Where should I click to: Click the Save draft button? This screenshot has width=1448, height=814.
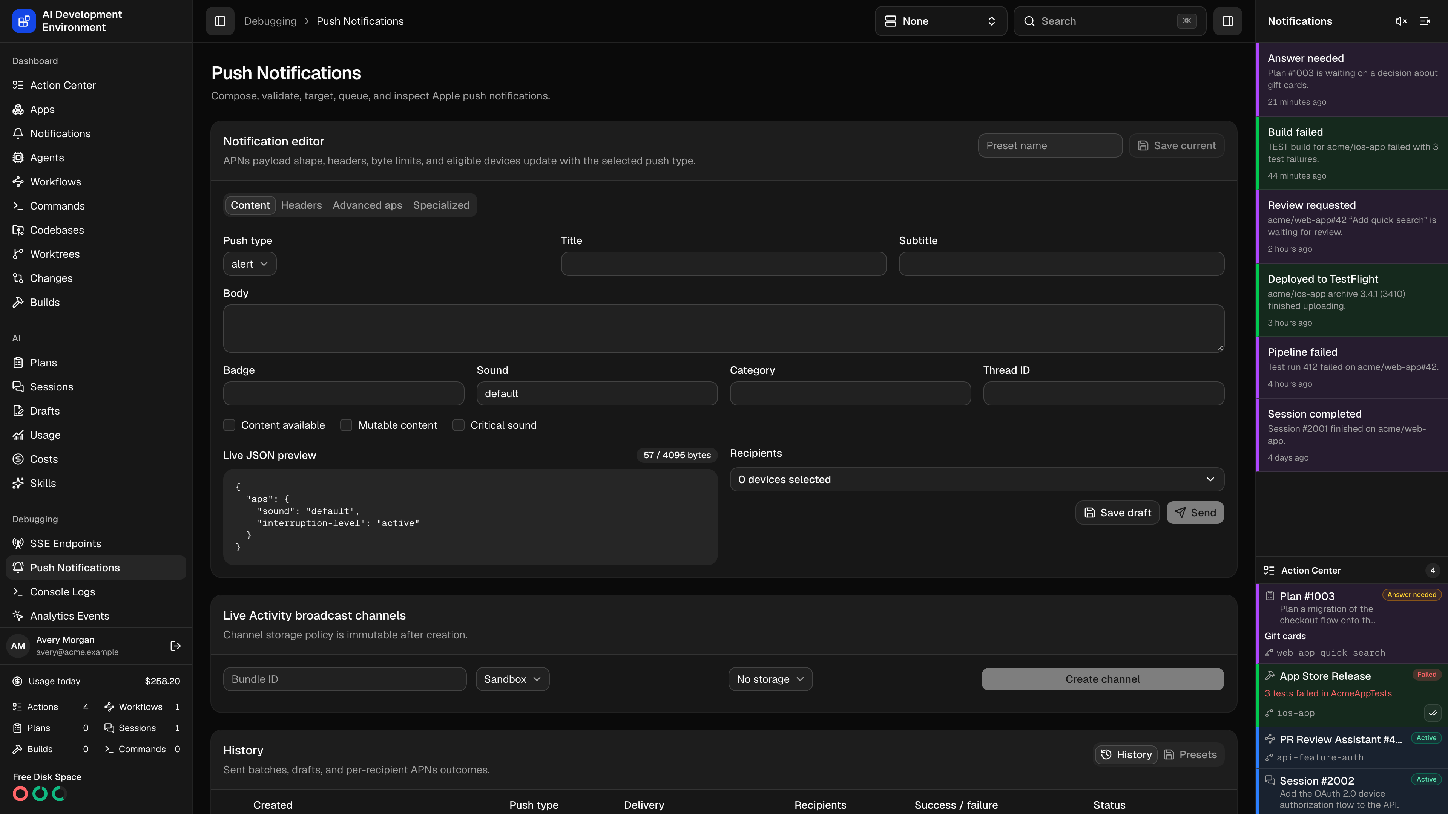1117,513
